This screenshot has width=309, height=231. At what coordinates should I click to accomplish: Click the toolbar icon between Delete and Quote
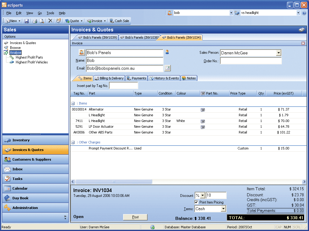[59, 21]
